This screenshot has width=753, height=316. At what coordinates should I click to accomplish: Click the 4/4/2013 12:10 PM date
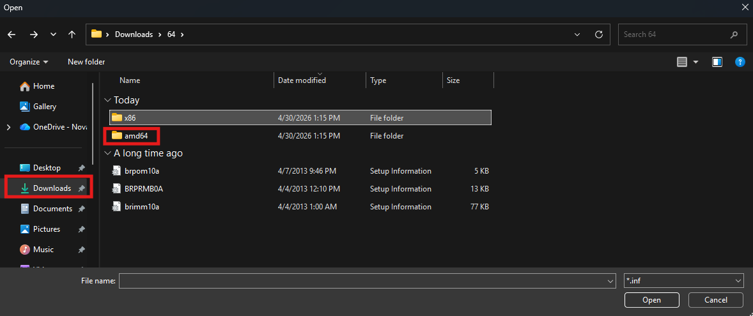[309, 189]
